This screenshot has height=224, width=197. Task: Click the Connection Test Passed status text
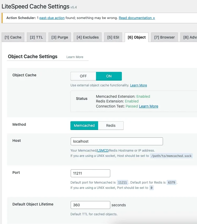pos(117,106)
